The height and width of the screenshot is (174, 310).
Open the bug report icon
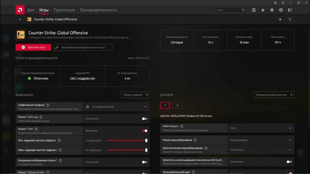pos(275,2)
